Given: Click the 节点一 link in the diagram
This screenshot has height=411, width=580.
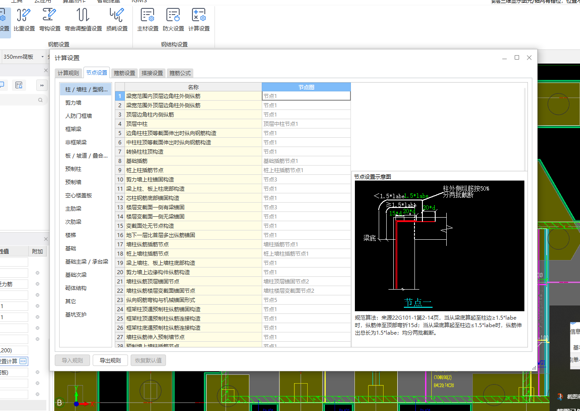Looking at the screenshot, I should (418, 302).
